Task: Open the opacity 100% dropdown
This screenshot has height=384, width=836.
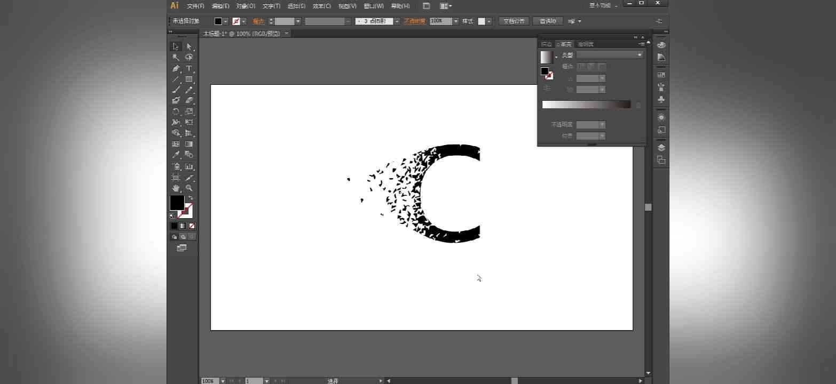Action: pos(456,21)
